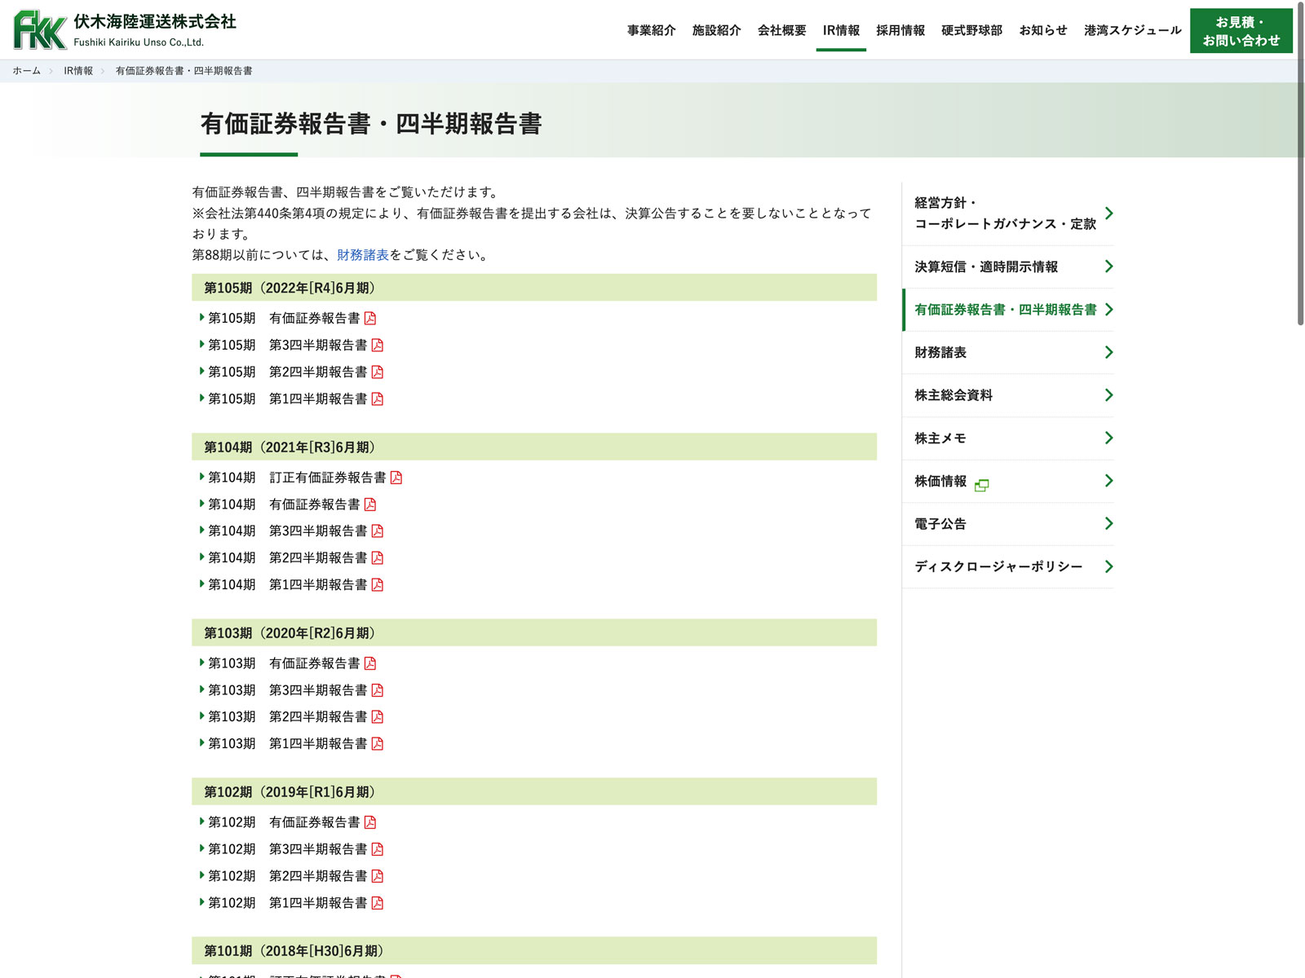
Task: Click chevron arrow beside 財務諸表 sidebar item
Action: [1108, 352]
